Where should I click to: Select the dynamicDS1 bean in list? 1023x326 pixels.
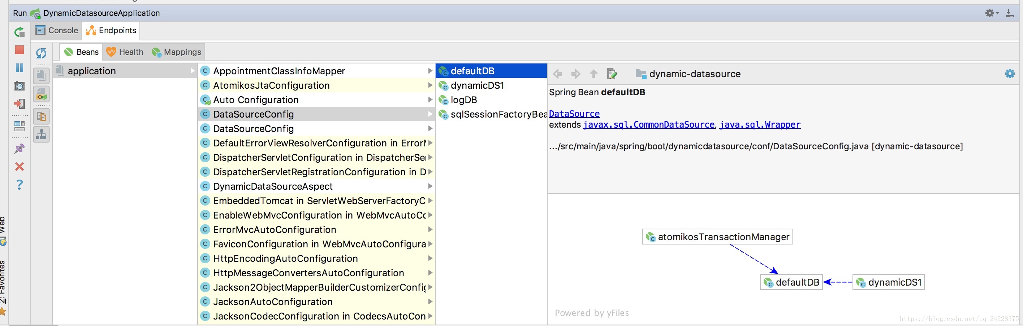click(491, 85)
